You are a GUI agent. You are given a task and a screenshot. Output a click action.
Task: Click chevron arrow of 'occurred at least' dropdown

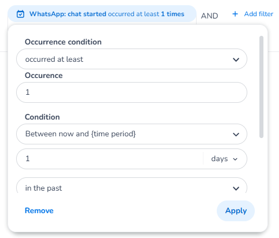click(x=236, y=59)
